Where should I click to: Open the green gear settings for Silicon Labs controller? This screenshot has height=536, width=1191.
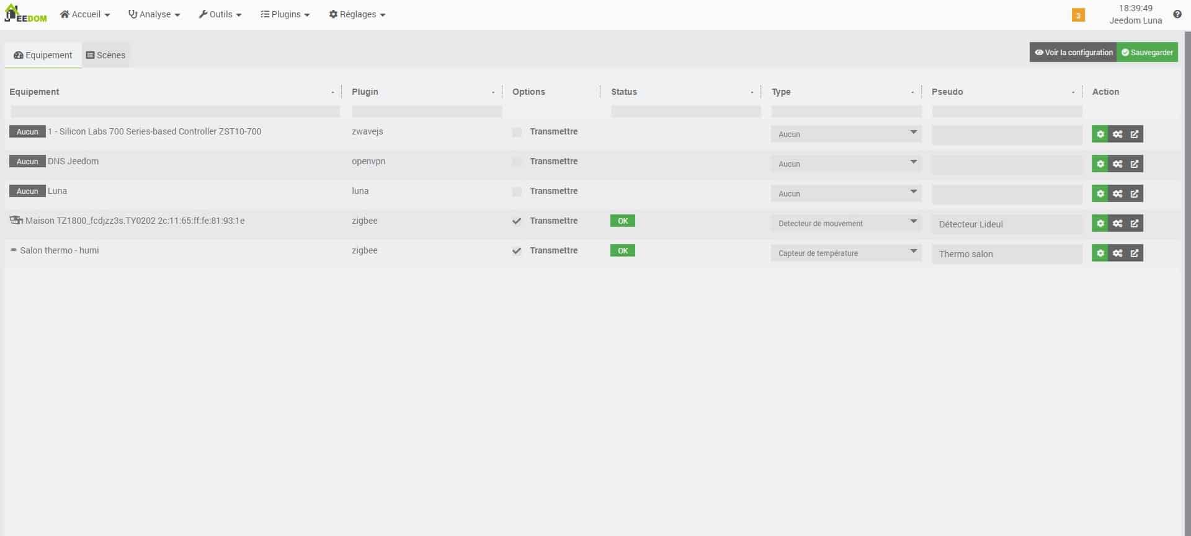pyautogui.click(x=1100, y=134)
